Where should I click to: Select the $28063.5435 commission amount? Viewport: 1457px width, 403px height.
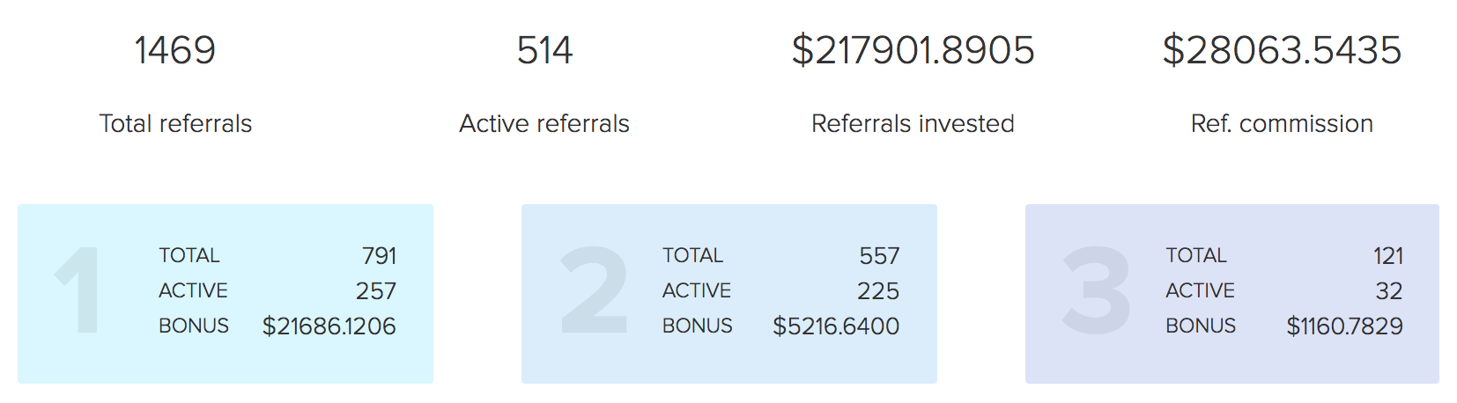tap(1282, 50)
